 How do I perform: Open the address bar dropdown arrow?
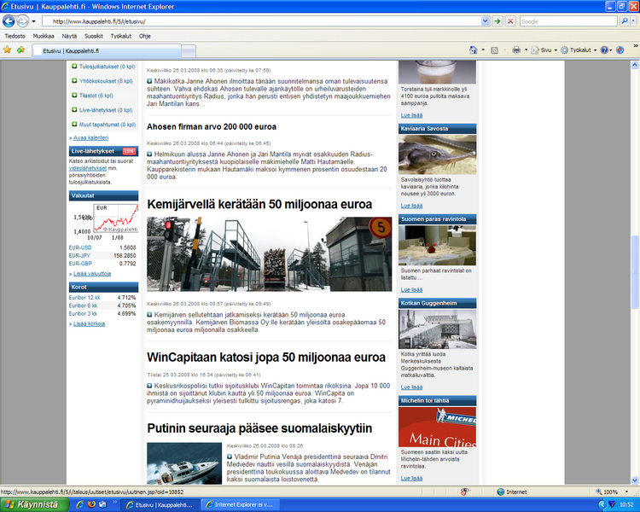483,20
